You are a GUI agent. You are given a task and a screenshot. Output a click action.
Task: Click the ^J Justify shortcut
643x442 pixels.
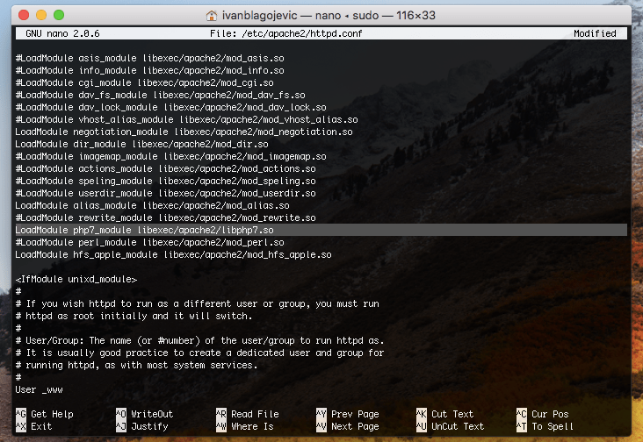coord(142,426)
